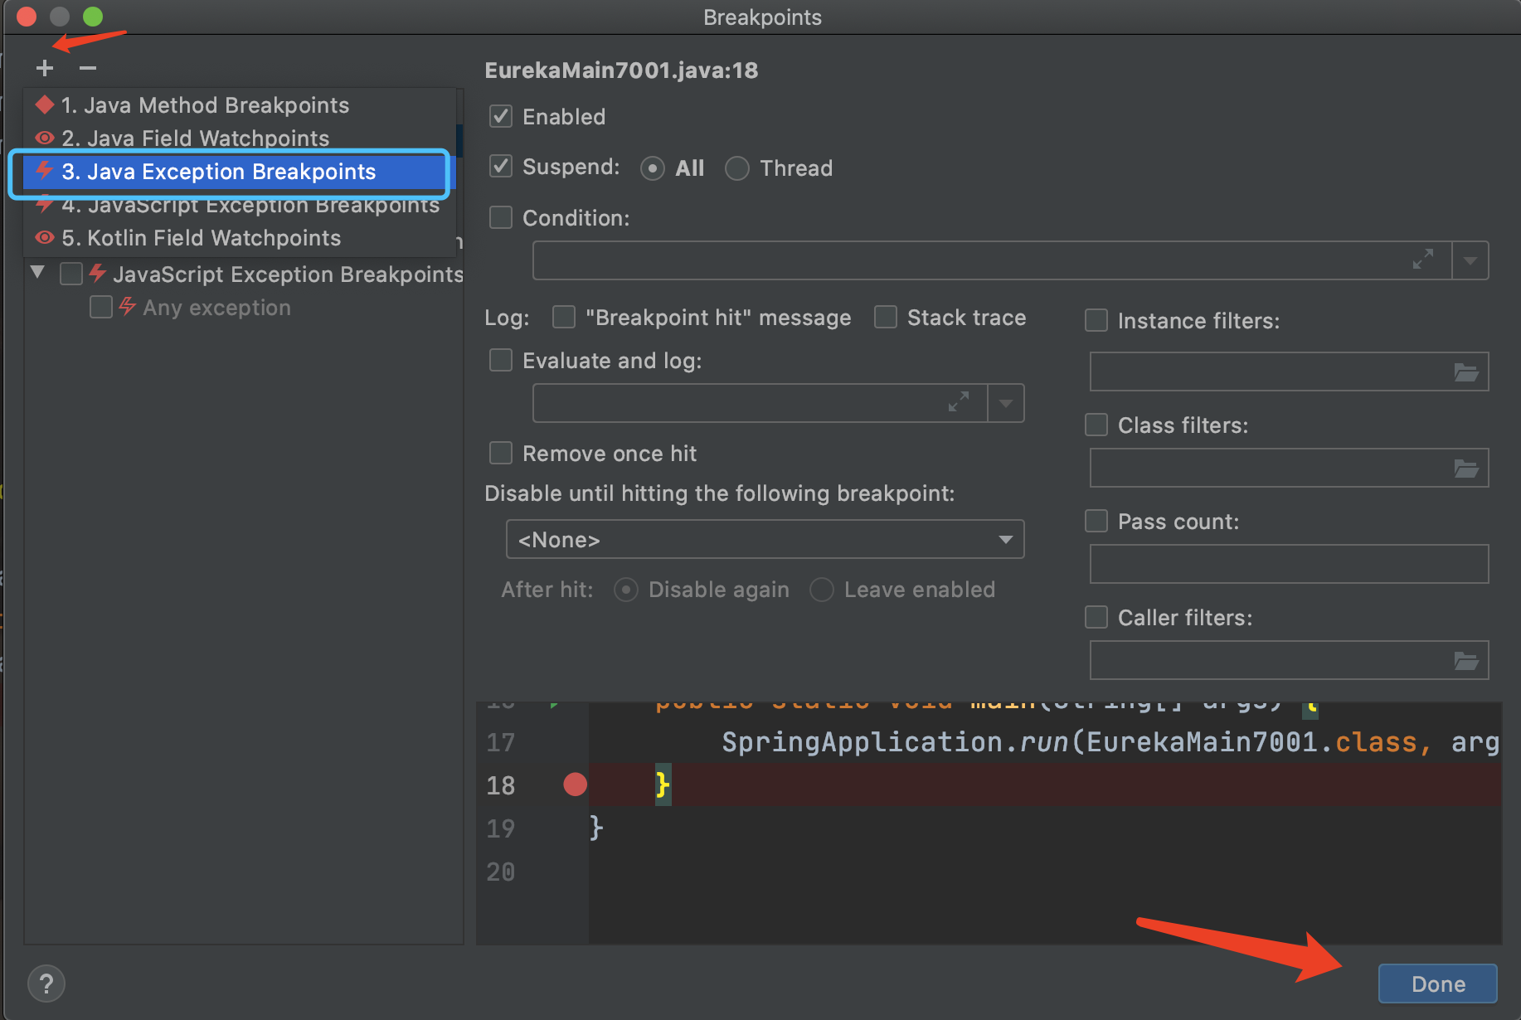Image resolution: width=1521 pixels, height=1020 pixels.
Task: Open the Condition history dropdown arrow
Action: click(1470, 261)
